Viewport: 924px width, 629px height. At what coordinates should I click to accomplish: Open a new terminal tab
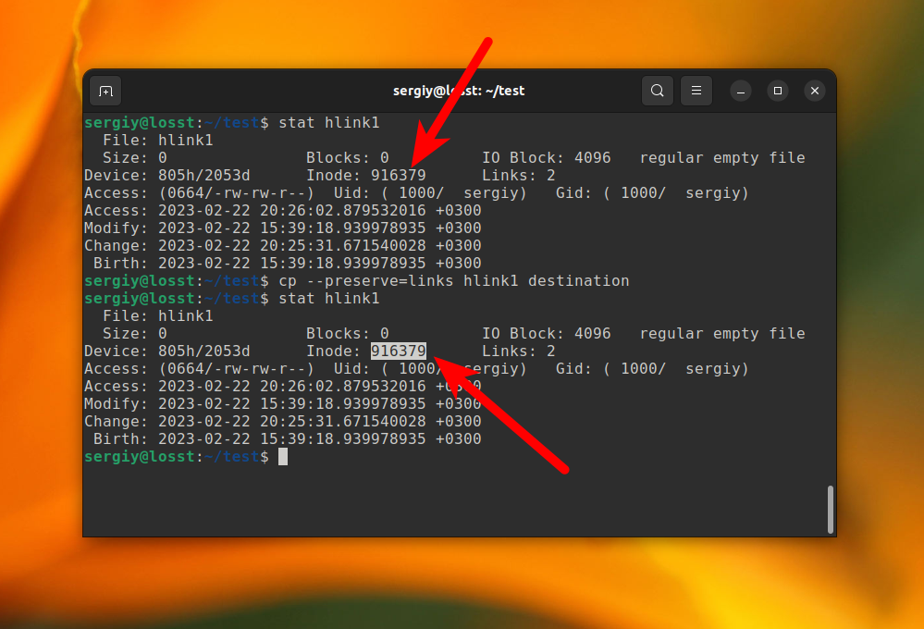coord(105,91)
